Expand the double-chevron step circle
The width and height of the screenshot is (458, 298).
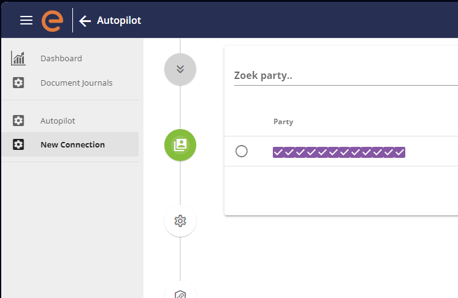[180, 69]
